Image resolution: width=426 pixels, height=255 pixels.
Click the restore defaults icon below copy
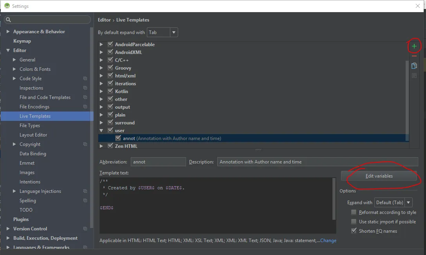[414, 75]
